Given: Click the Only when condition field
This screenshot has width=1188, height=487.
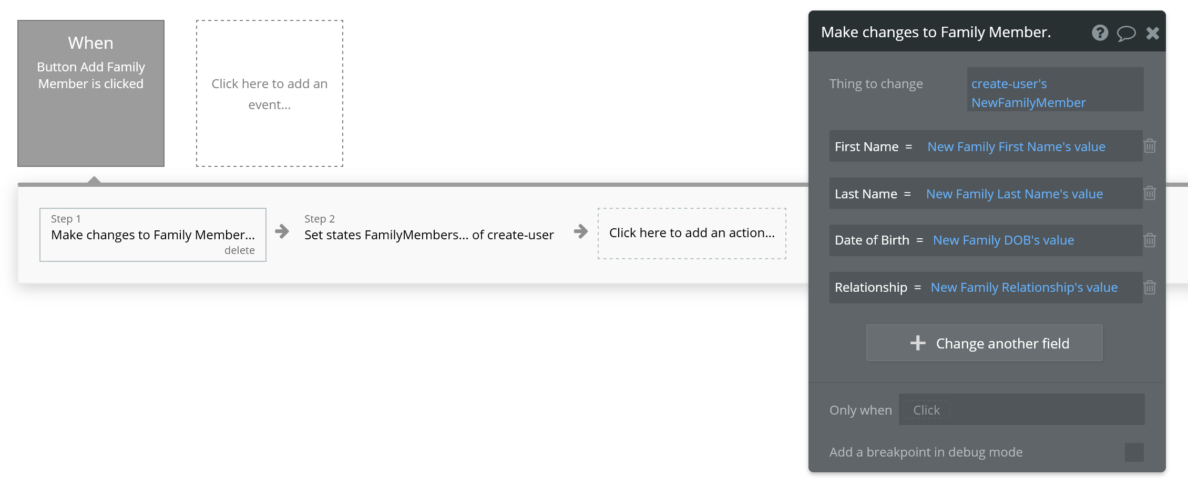Looking at the screenshot, I should click(1021, 409).
